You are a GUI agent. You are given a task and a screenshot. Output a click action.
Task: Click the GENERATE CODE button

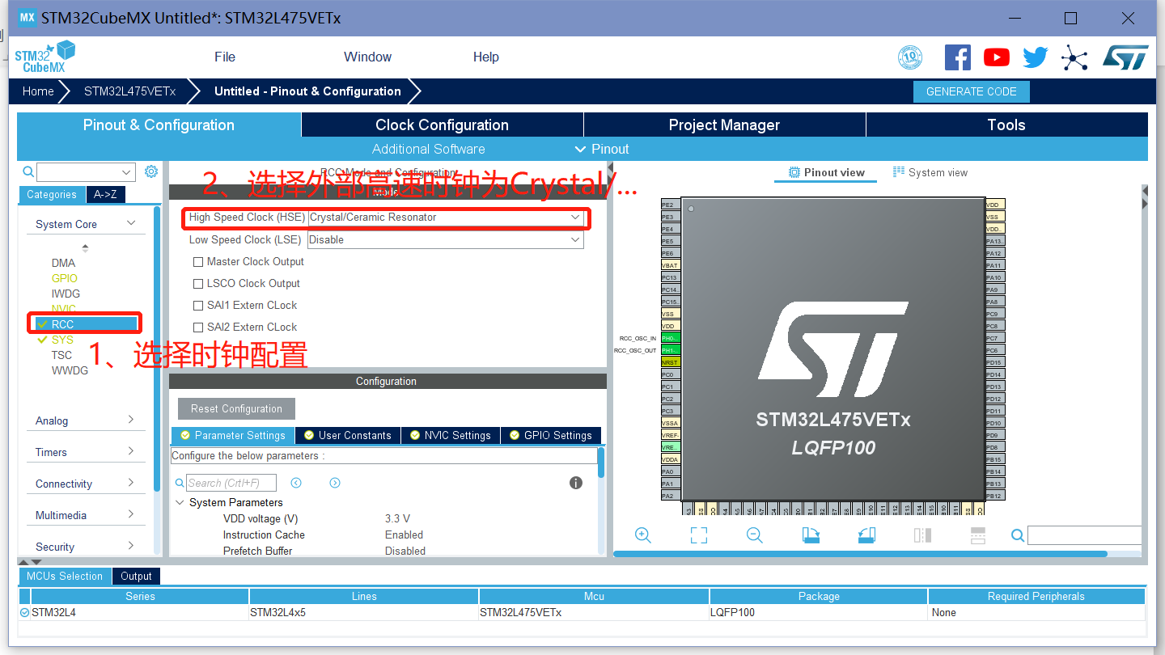[x=972, y=91]
